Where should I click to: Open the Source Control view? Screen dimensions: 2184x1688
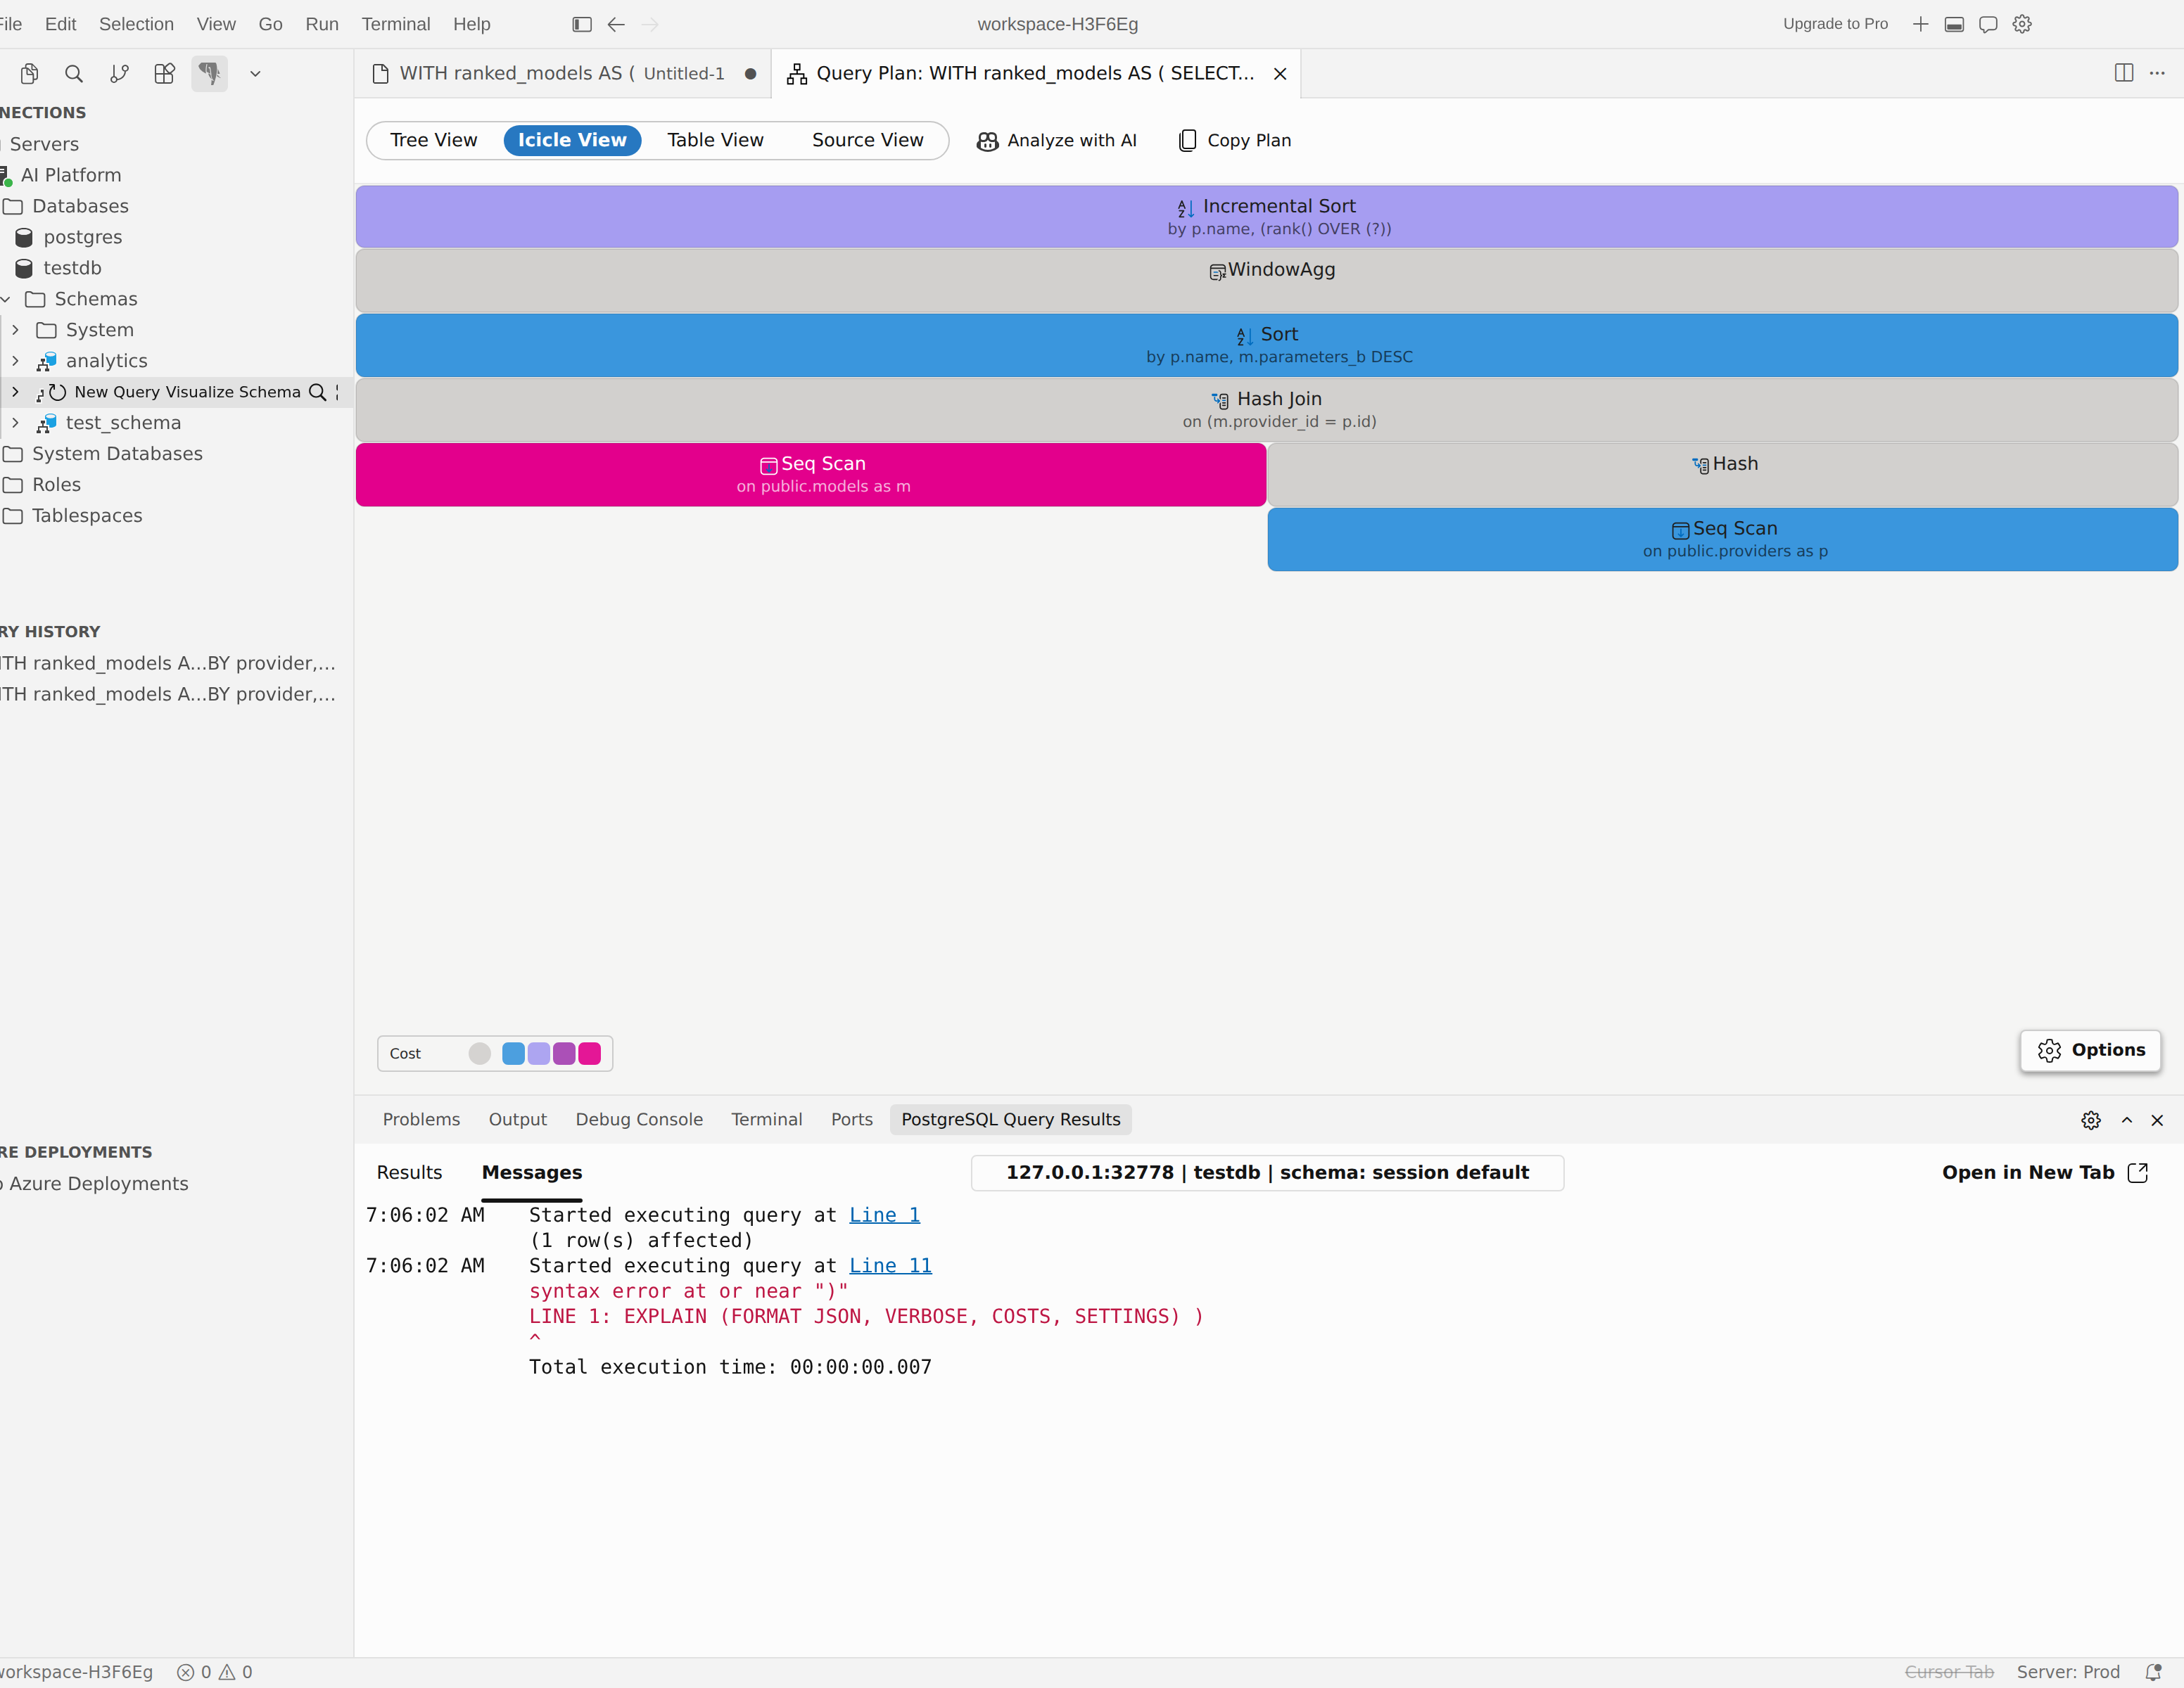tap(119, 73)
